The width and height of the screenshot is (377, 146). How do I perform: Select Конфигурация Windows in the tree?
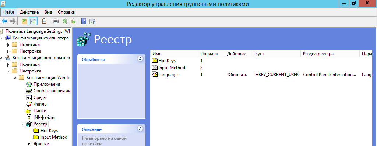(48, 78)
